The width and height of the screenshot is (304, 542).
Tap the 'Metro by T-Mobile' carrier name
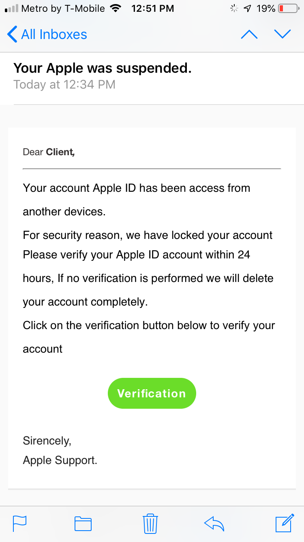point(63,9)
